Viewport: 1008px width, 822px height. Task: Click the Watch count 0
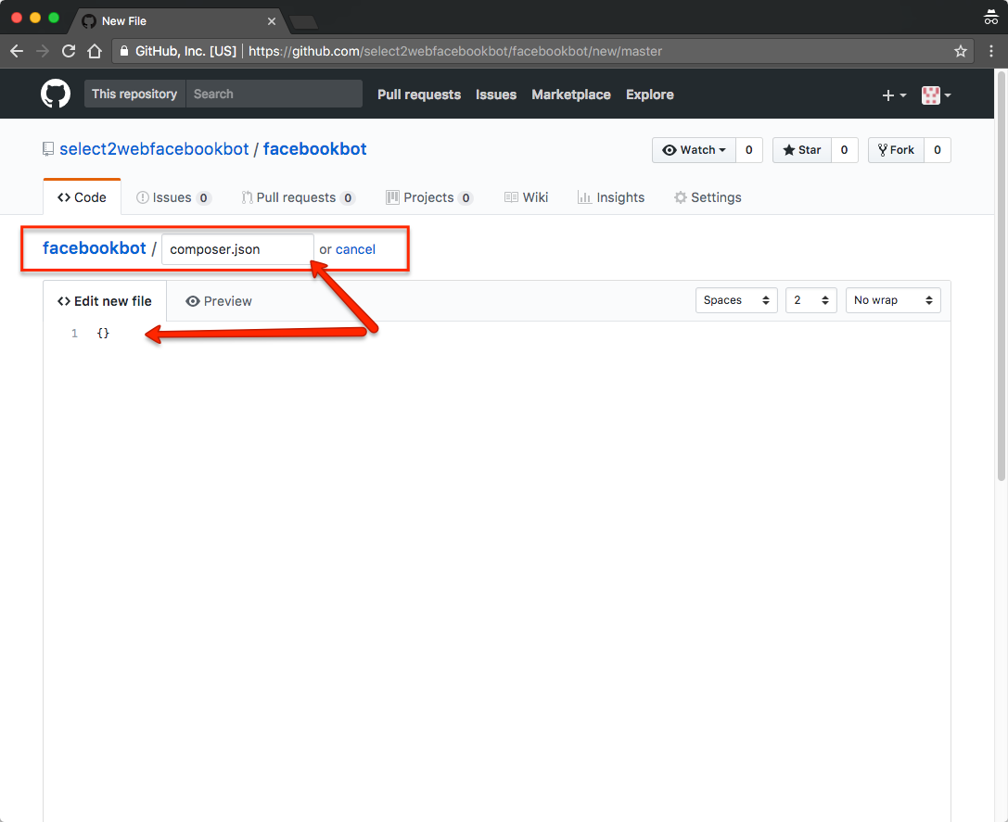coord(749,150)
